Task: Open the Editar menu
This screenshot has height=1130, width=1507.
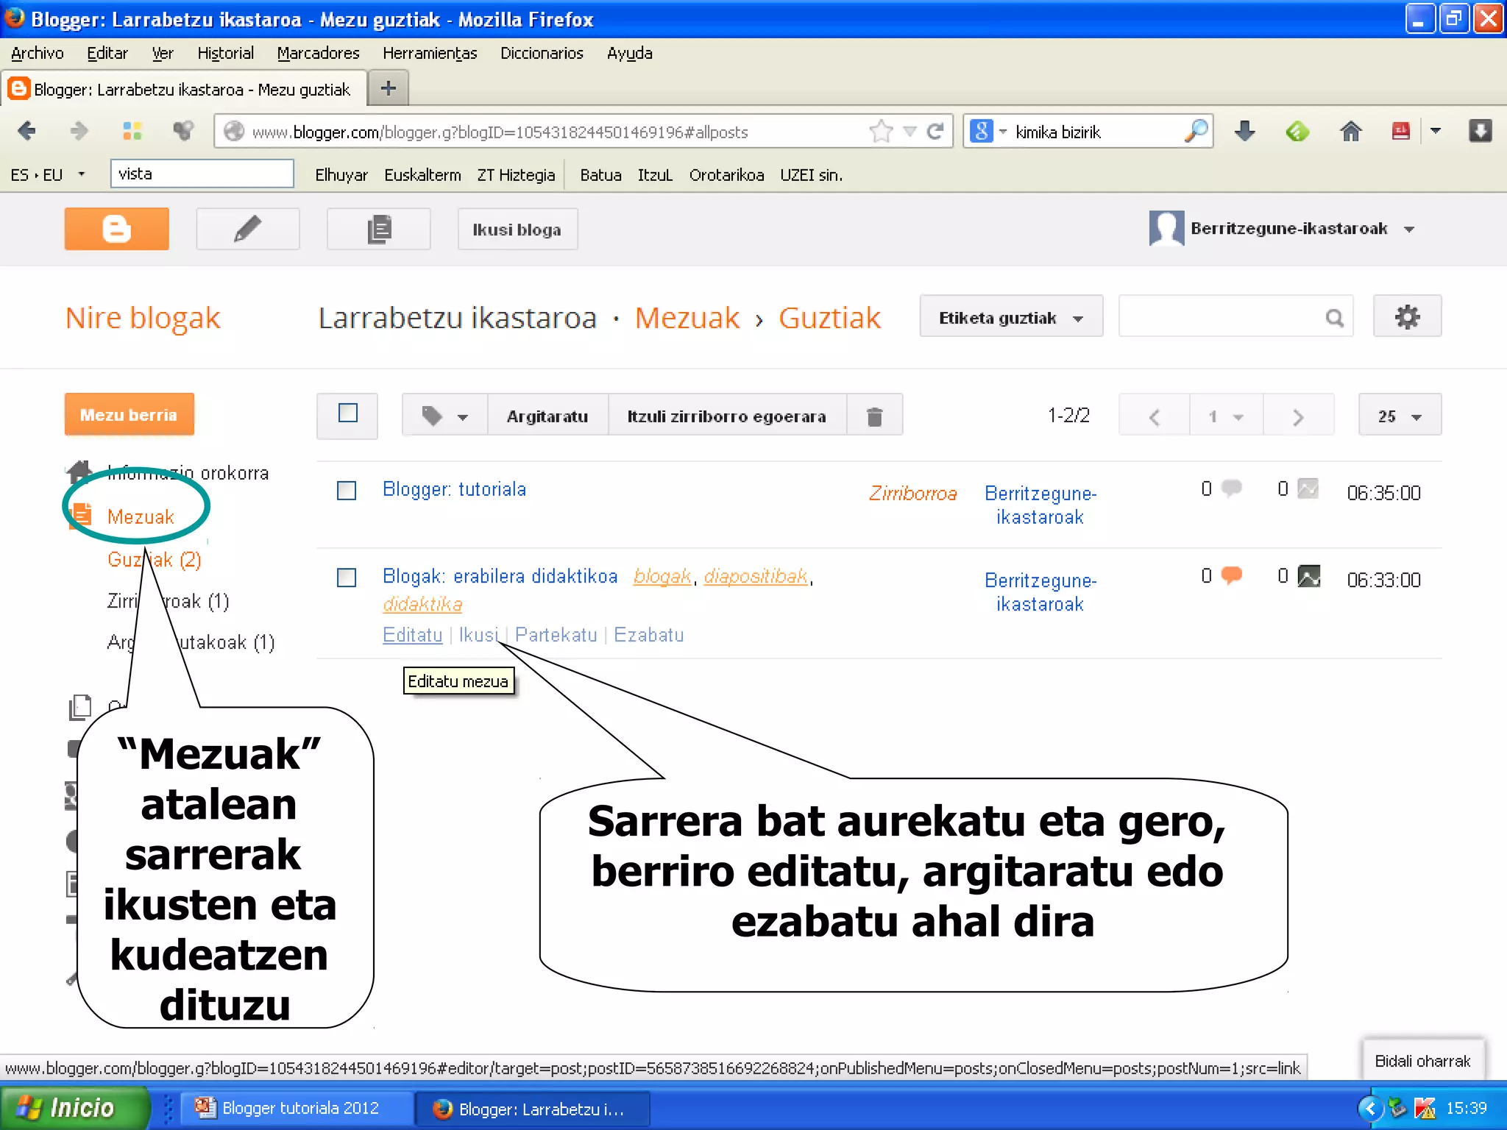Action: pos(107,53)
